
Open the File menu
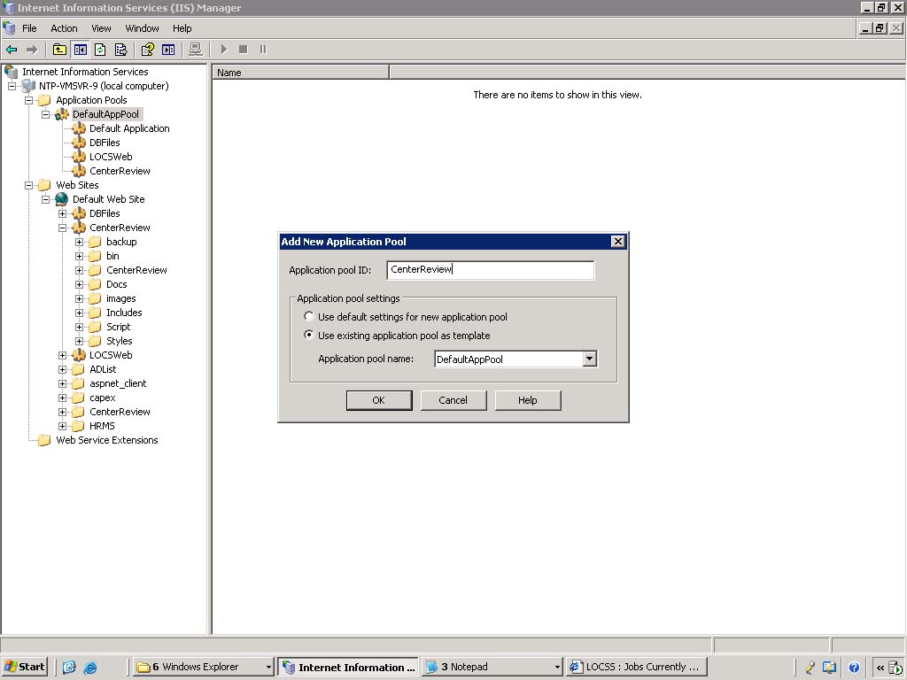point(29,28)
